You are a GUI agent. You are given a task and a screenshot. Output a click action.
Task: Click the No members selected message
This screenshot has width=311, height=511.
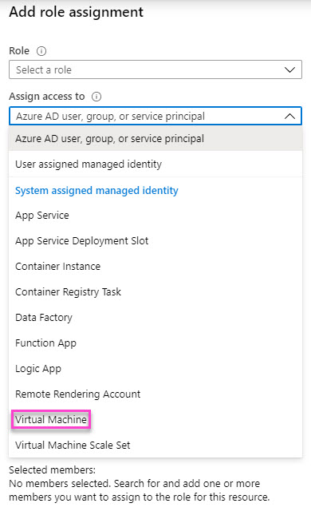coord(140,490)
